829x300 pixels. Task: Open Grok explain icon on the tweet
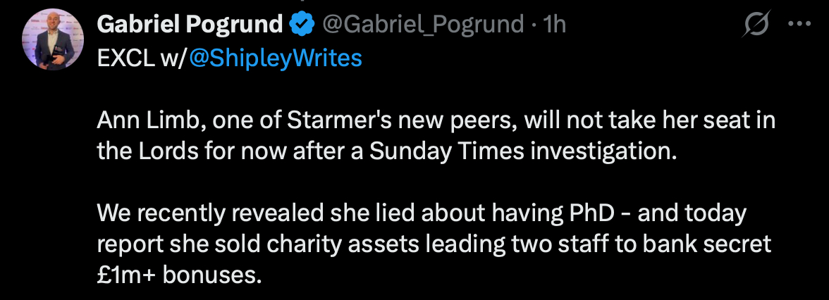tap(756, 26)
